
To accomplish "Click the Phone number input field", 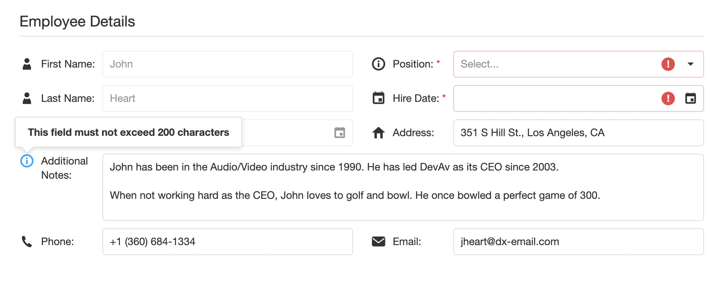I will pyautogui.click(x=227, y=242).
